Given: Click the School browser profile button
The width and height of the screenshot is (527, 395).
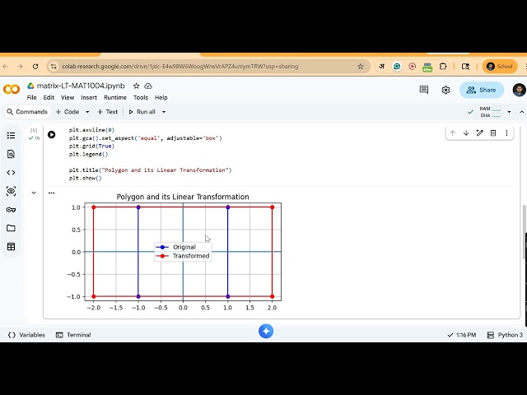Looking at the screenshot, I should pos(500,67).
